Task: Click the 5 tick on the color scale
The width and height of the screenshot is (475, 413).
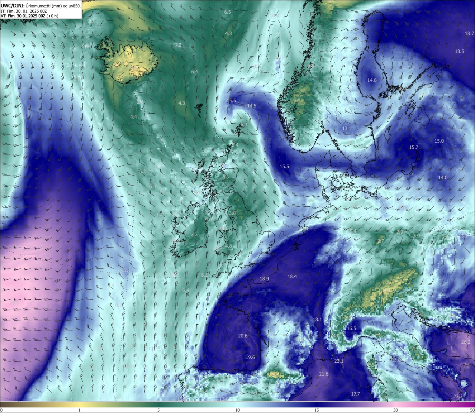Action: [158, 410]
